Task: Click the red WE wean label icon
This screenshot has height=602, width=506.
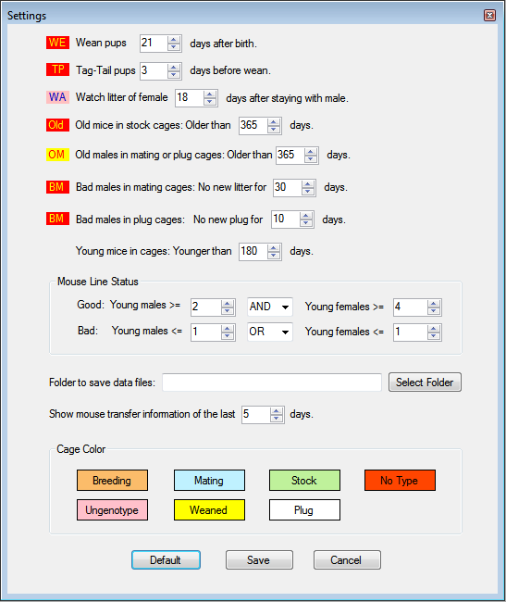Action: click(57, 43)
